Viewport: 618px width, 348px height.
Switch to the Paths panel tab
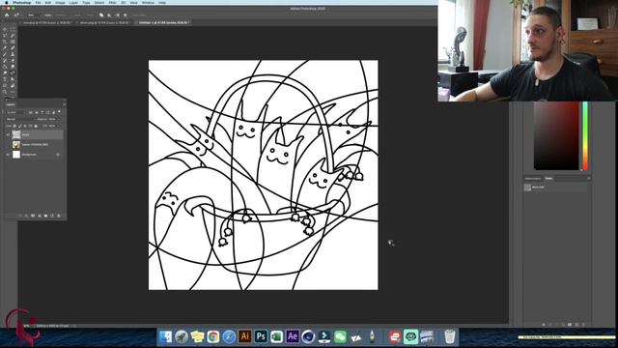pos(548,178)
